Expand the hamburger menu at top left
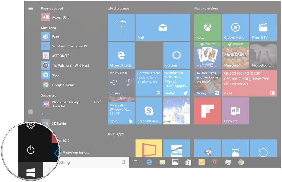This screenshot has width=282, height=182. [31, 8]
